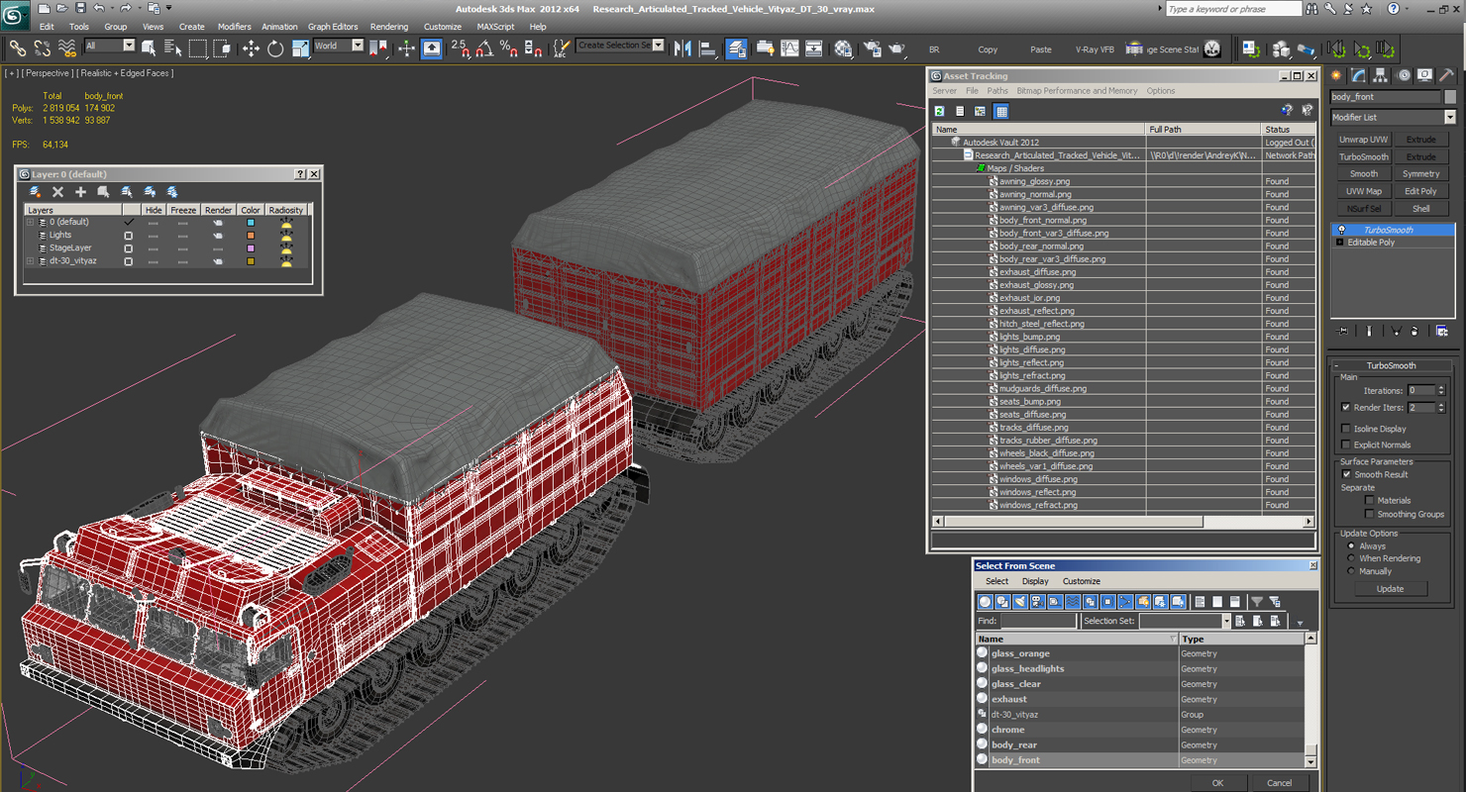This screenshot has width=1466, height=792.
Task: Click the Unlink Selection tool
Action: coord(43,49)
